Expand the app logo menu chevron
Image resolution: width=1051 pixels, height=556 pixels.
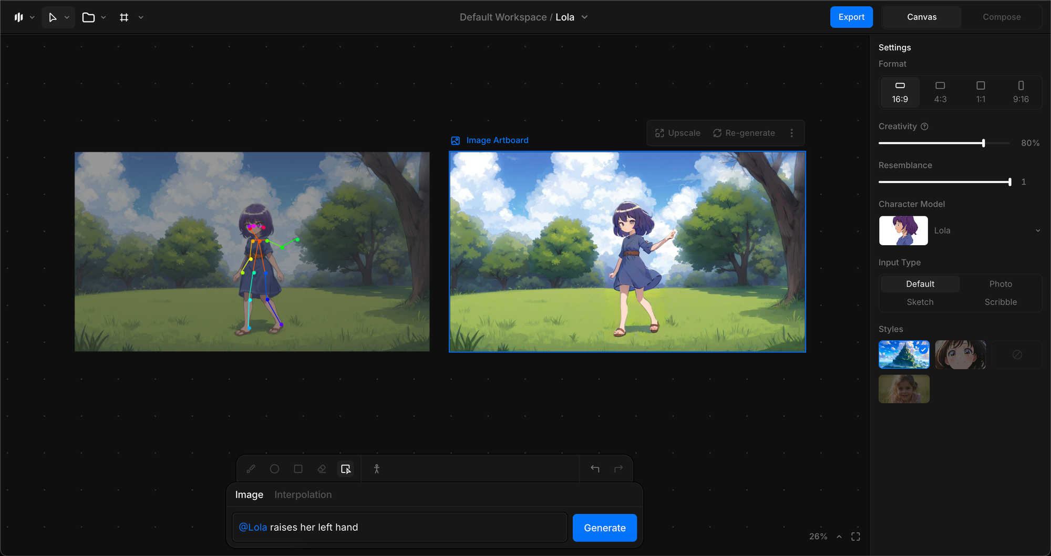tap(32, 17)
